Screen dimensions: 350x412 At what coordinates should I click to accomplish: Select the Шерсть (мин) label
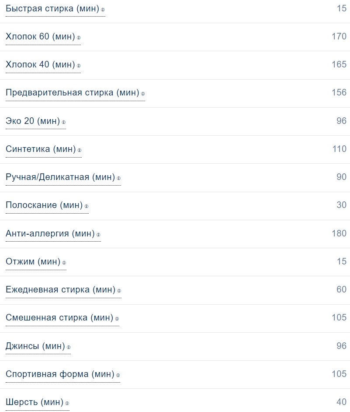[x=35, y=402]
